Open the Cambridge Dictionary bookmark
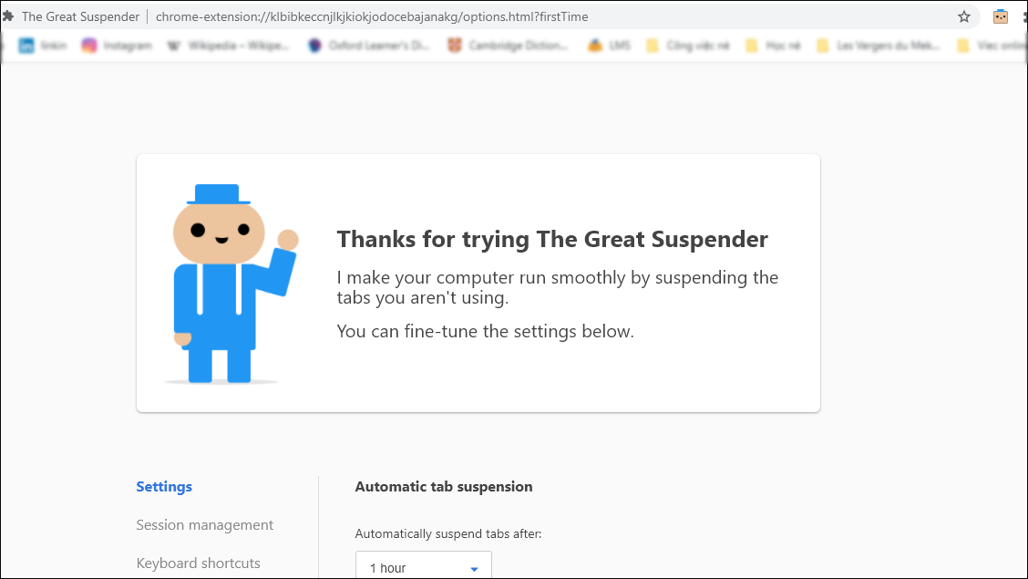The image size is (1028, 579). pyautogui.click(x=508, y=46)
